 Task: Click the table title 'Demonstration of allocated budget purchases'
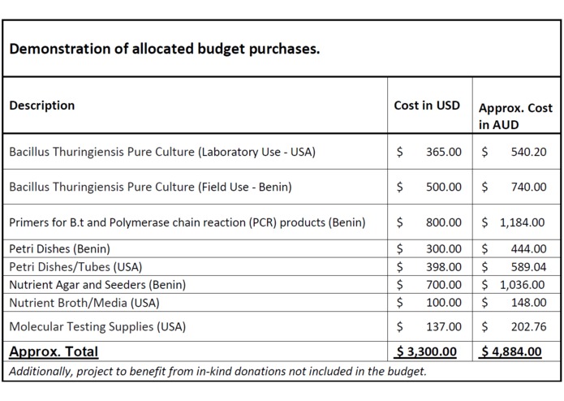click(x=165, y=49)
